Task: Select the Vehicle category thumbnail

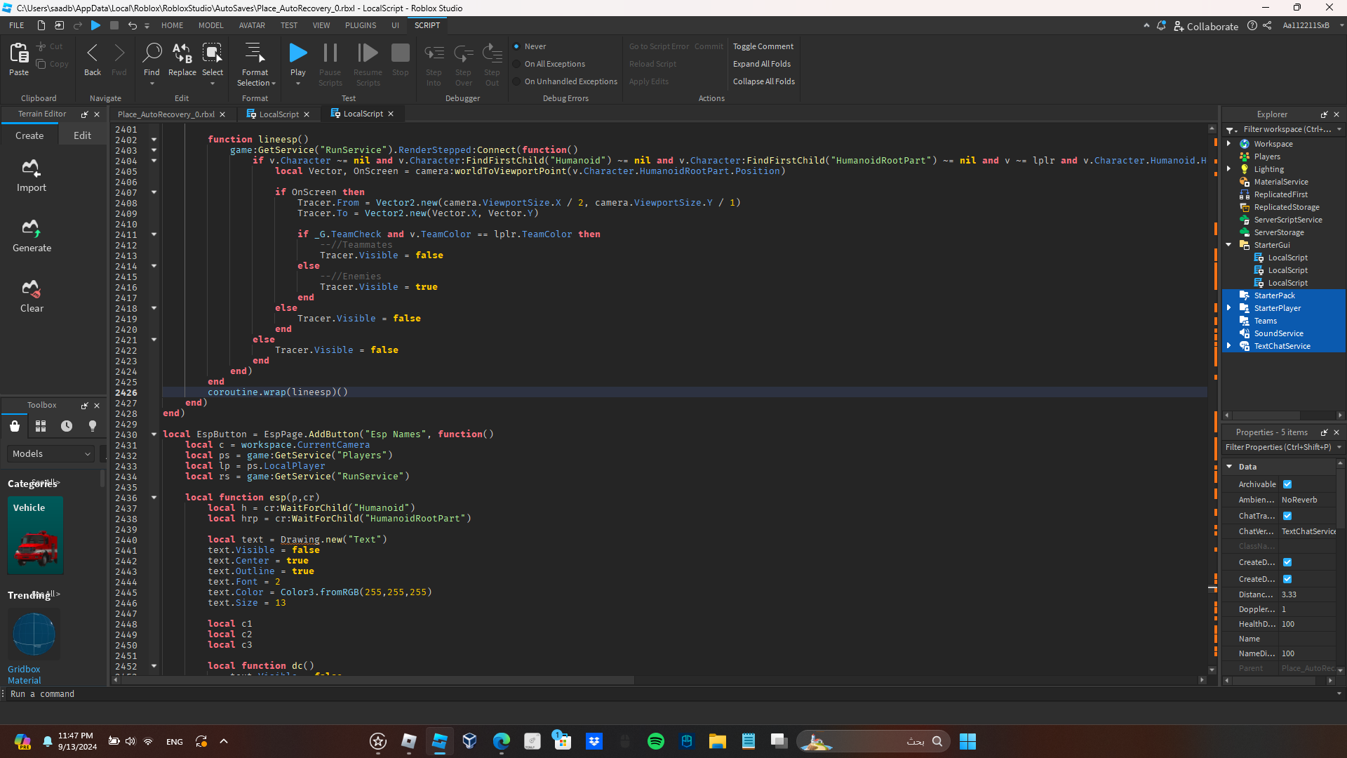Action: (35, 535)
